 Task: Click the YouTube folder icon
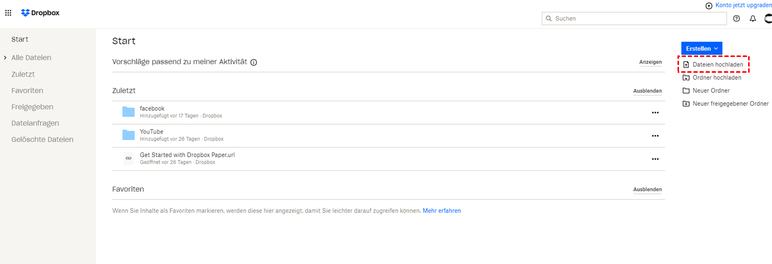pyautogui.click(x=129, y=135)
